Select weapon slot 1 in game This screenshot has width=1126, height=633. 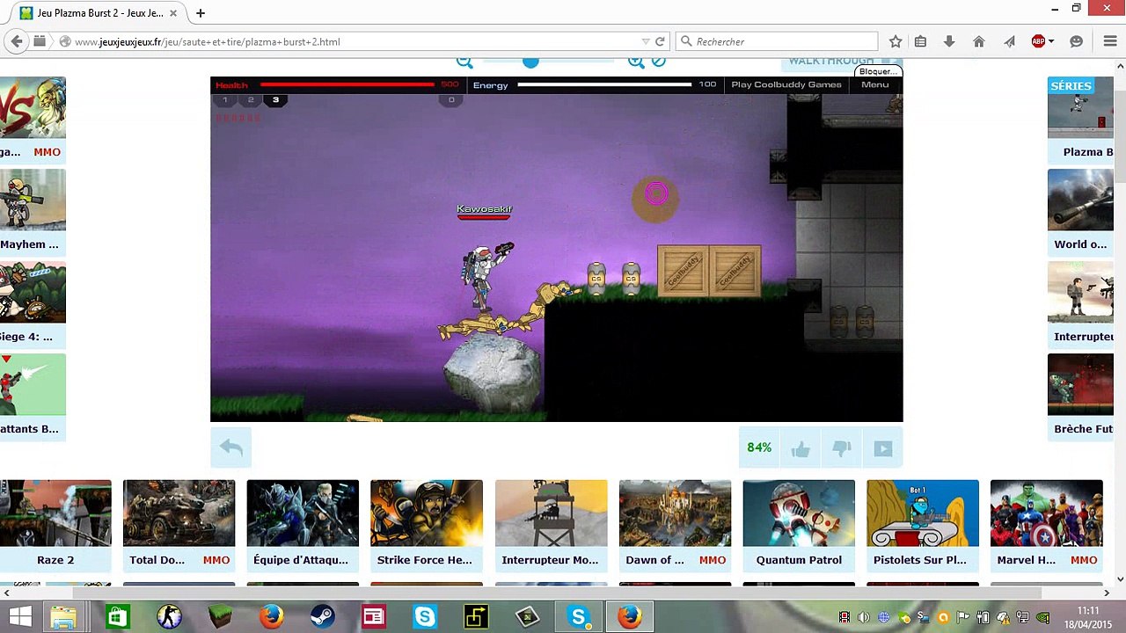[225, 99]
